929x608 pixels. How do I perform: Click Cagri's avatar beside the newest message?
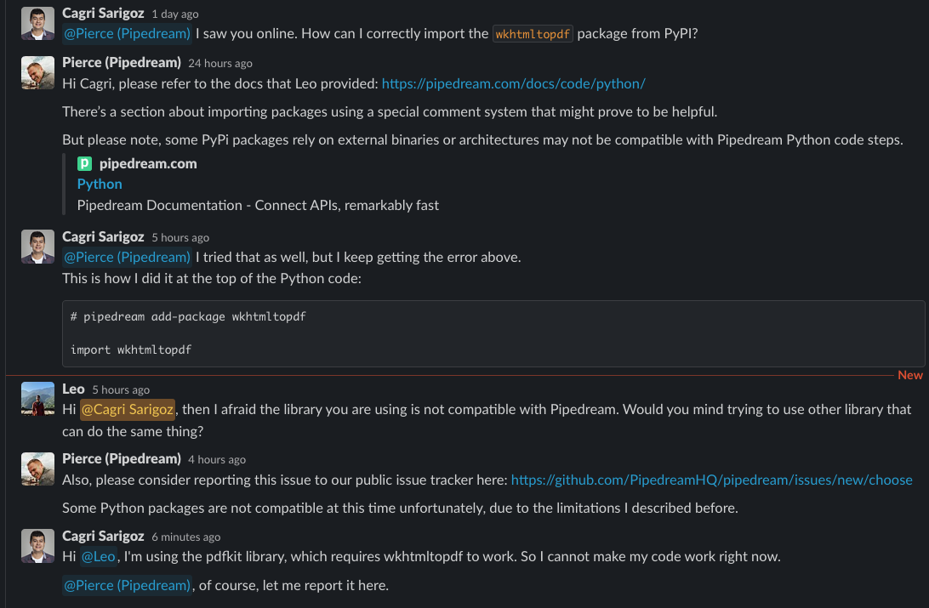point(37,543)
